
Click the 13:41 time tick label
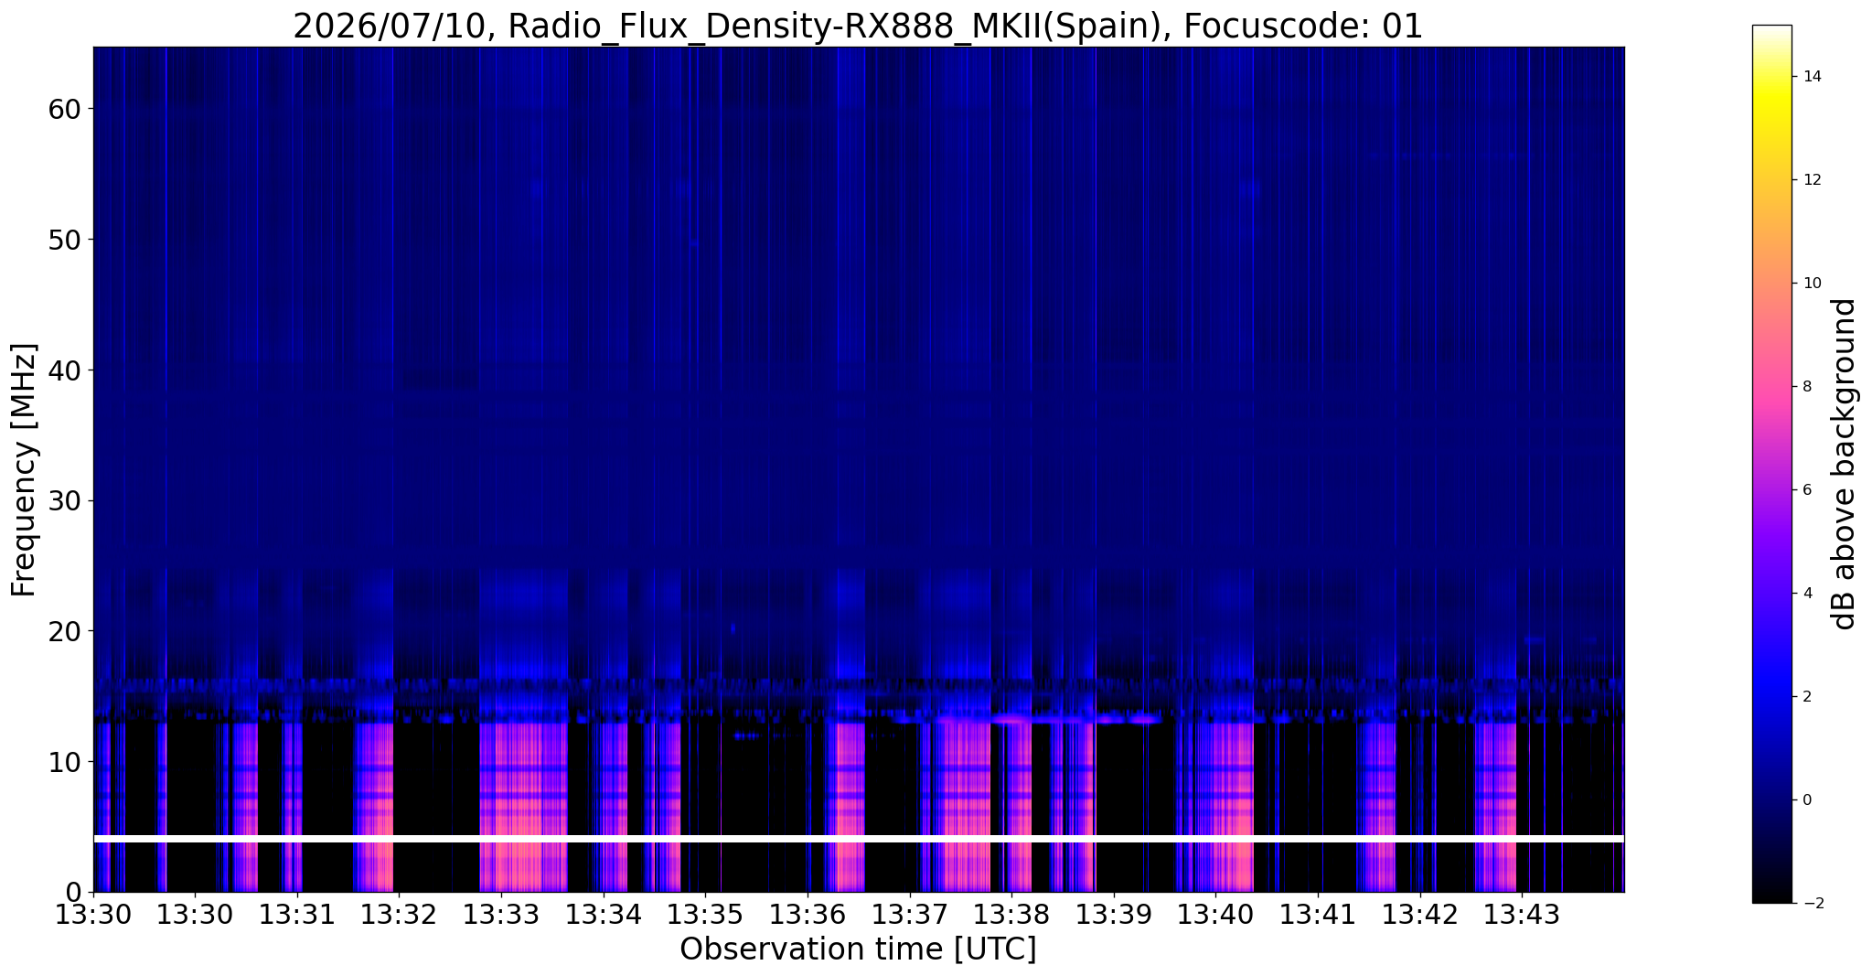(x=1317, y=914)
